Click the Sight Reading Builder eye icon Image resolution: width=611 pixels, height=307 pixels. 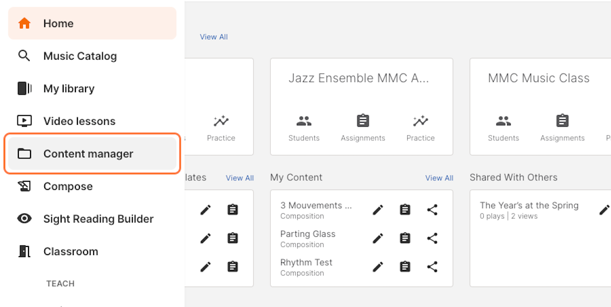(24, 219)
